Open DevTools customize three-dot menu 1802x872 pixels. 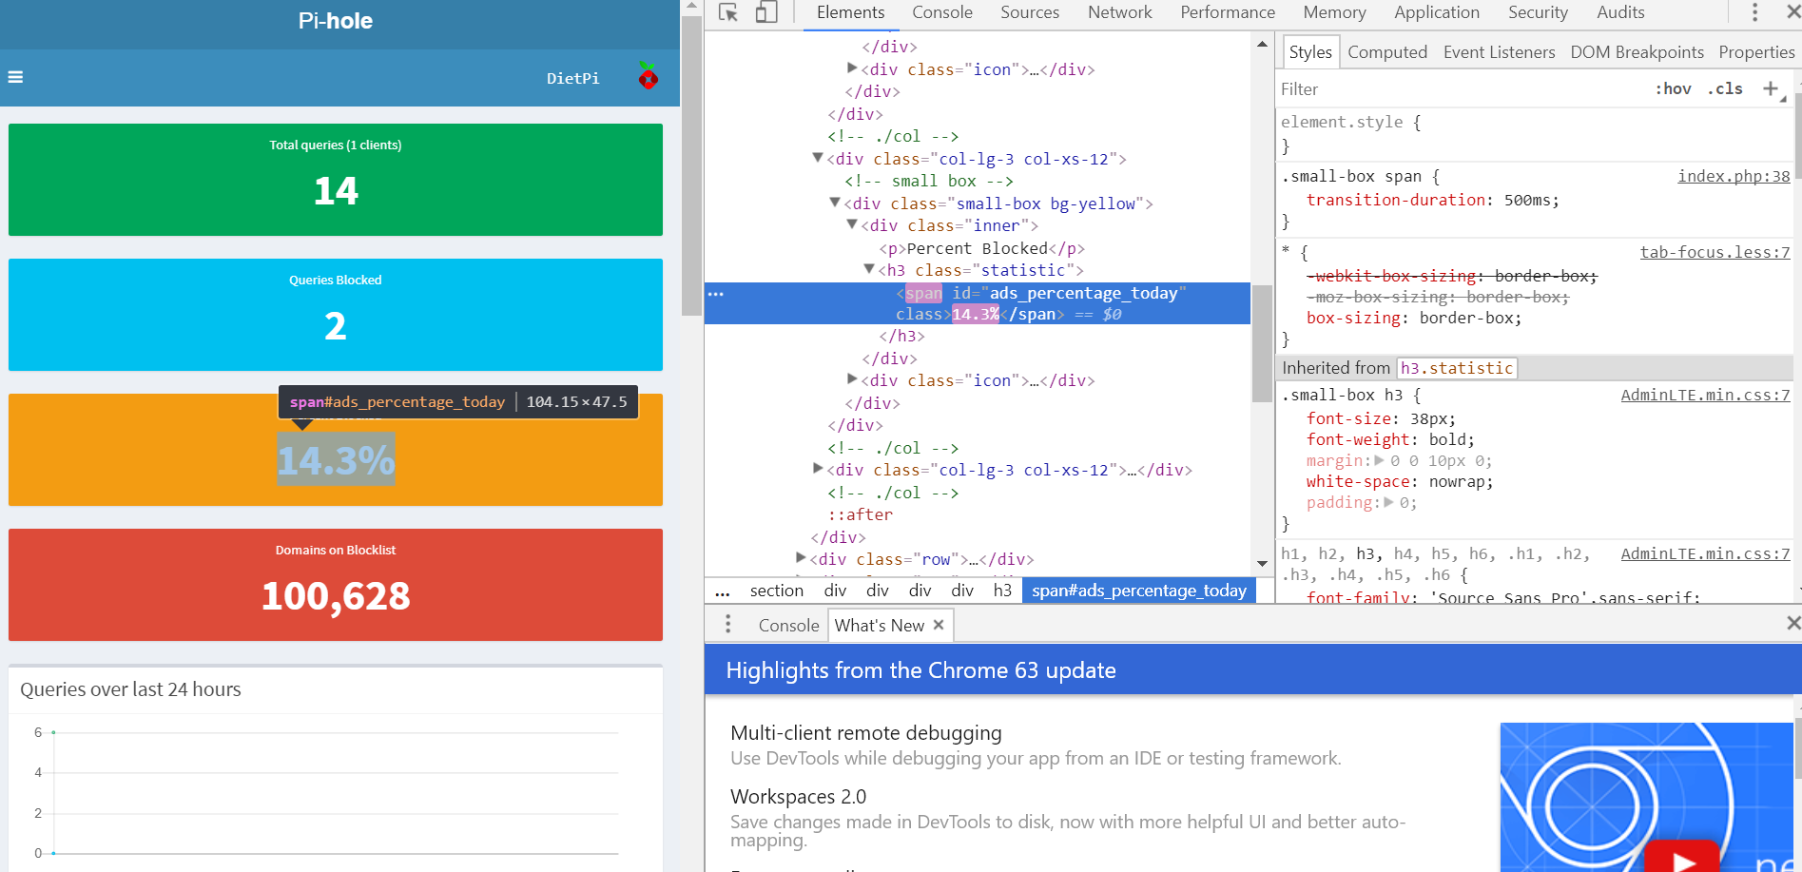[1755, 12]
